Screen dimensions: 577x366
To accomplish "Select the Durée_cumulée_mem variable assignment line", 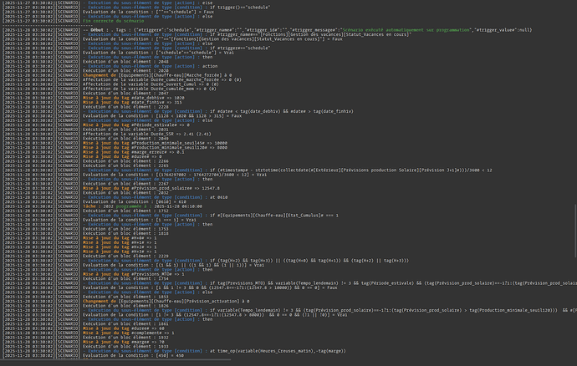I will coord(150,89).
